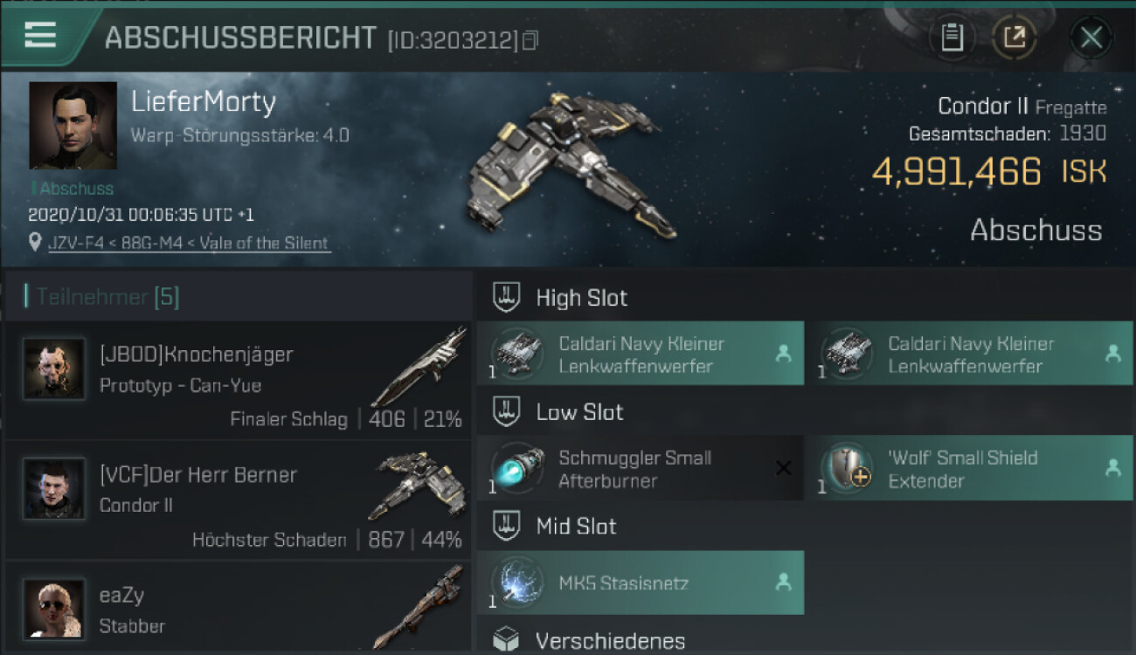This screenshot has width=1136, height=655.
Task: Select Der Herr Berner's portrait
Action: click(54, 489)
